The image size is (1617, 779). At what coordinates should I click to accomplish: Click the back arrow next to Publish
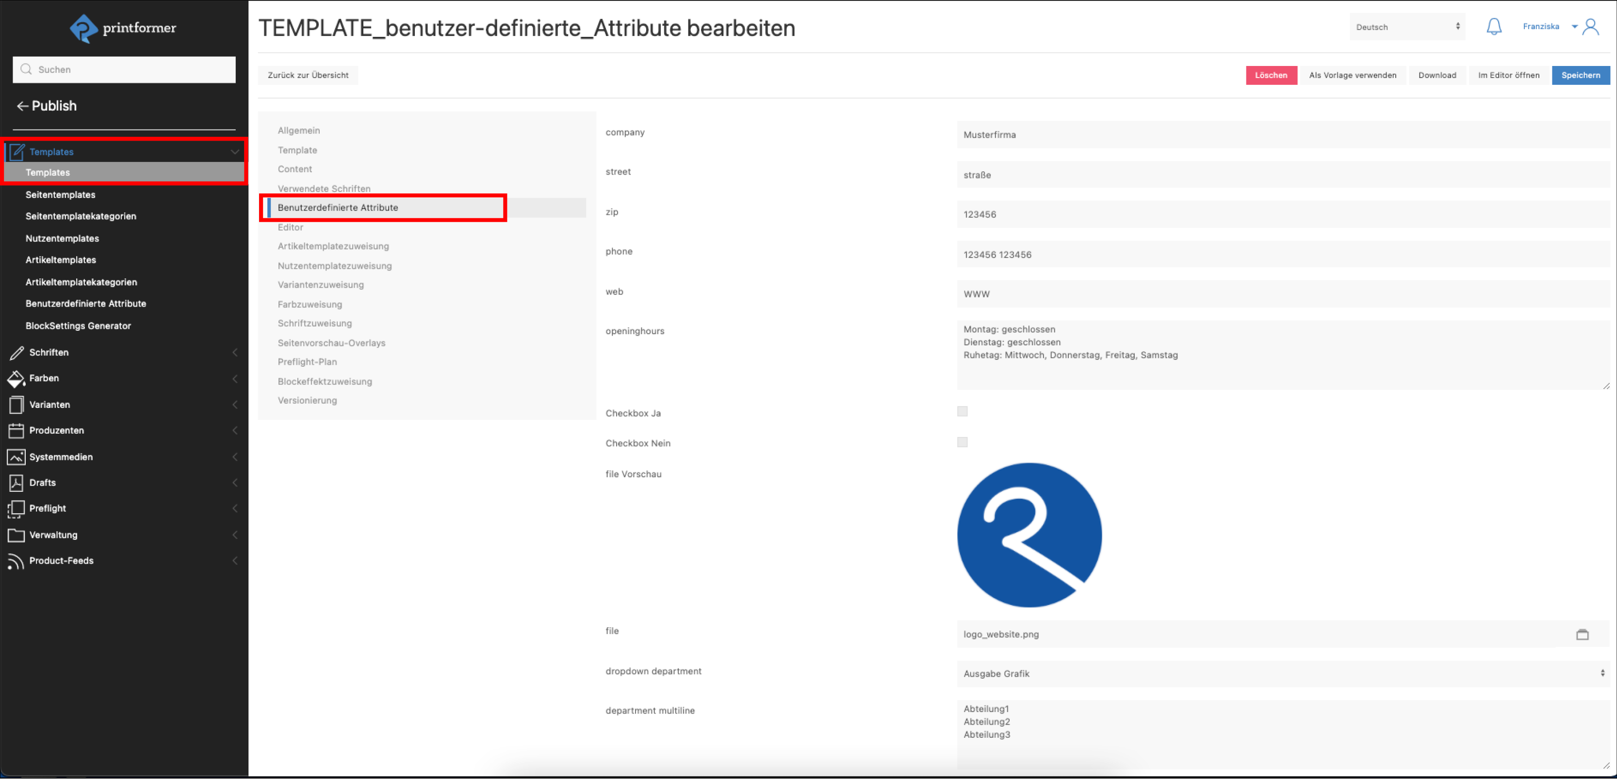click(x=22, y=106)
